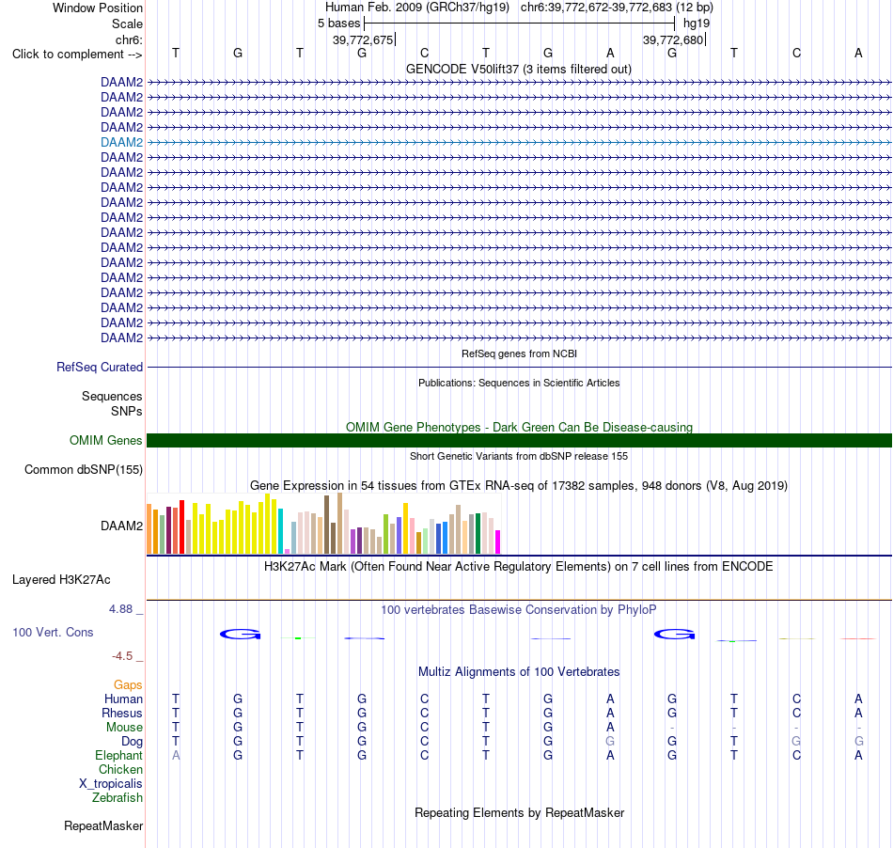Click the gray A in Elephant row

click(x=176, y=755)
